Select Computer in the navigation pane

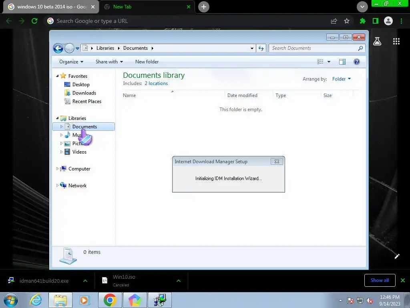(x=79, y=169)
